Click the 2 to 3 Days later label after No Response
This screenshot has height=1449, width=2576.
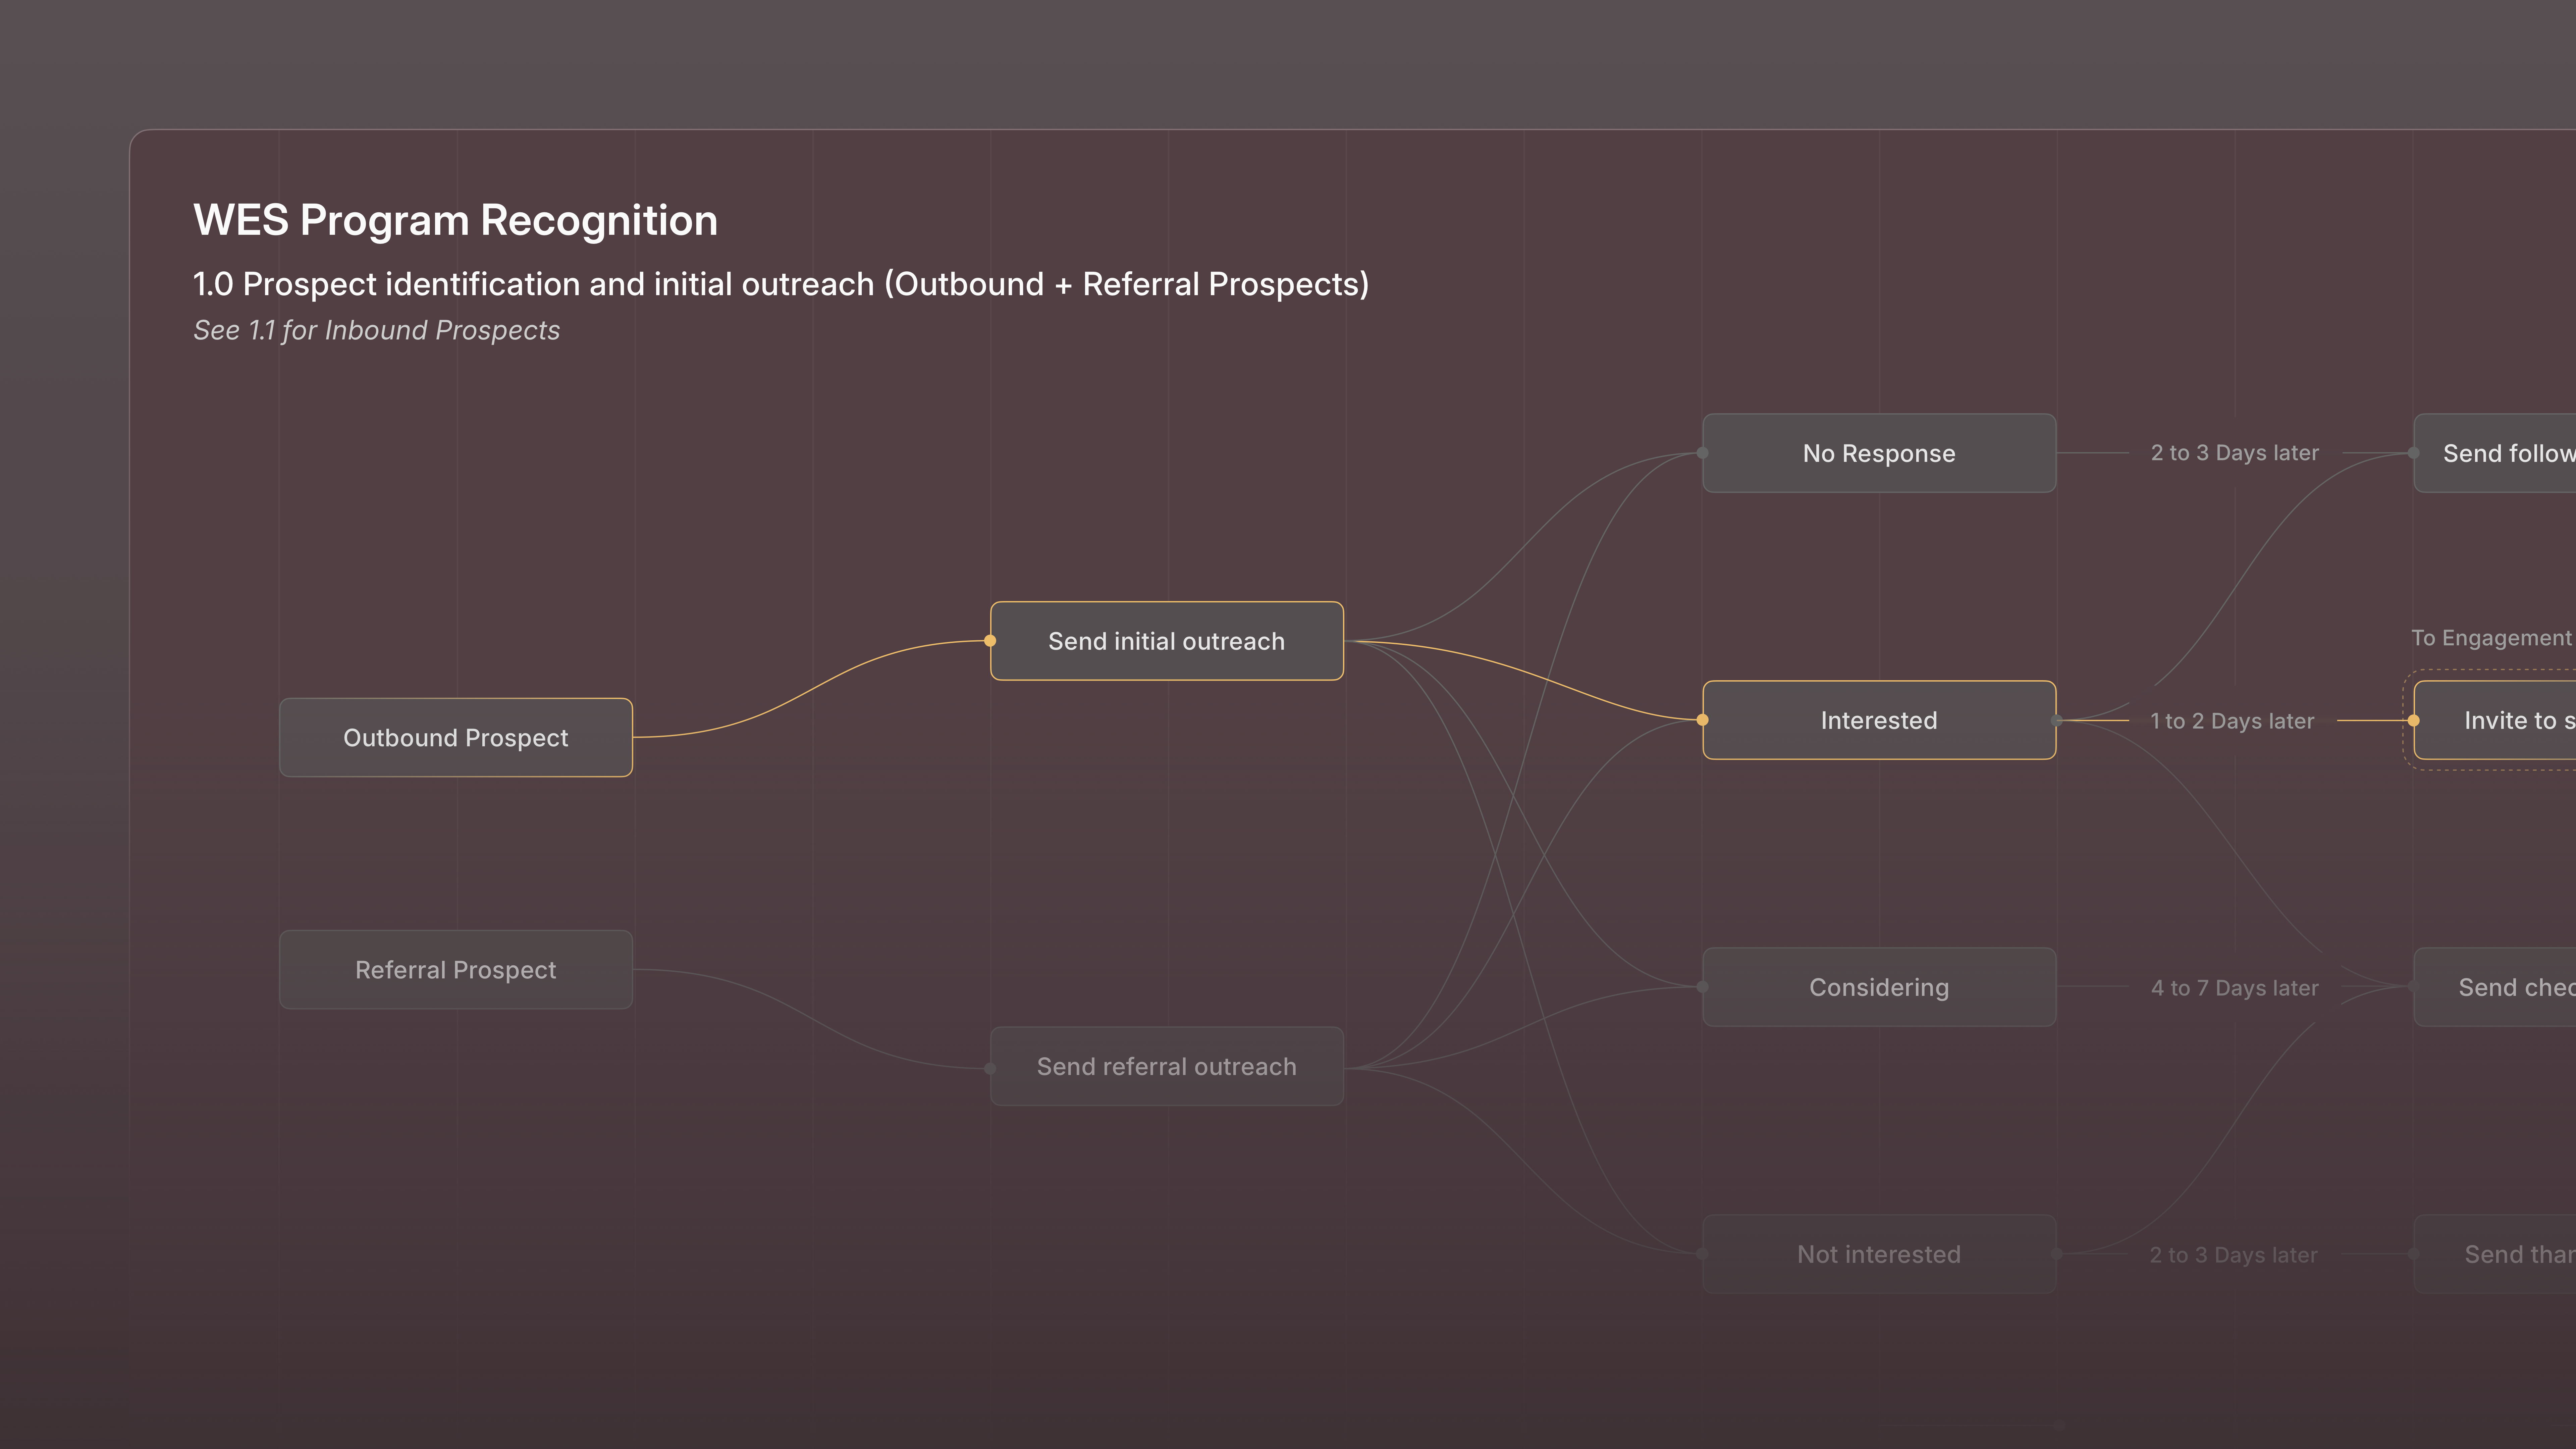tap(2235, 453)
